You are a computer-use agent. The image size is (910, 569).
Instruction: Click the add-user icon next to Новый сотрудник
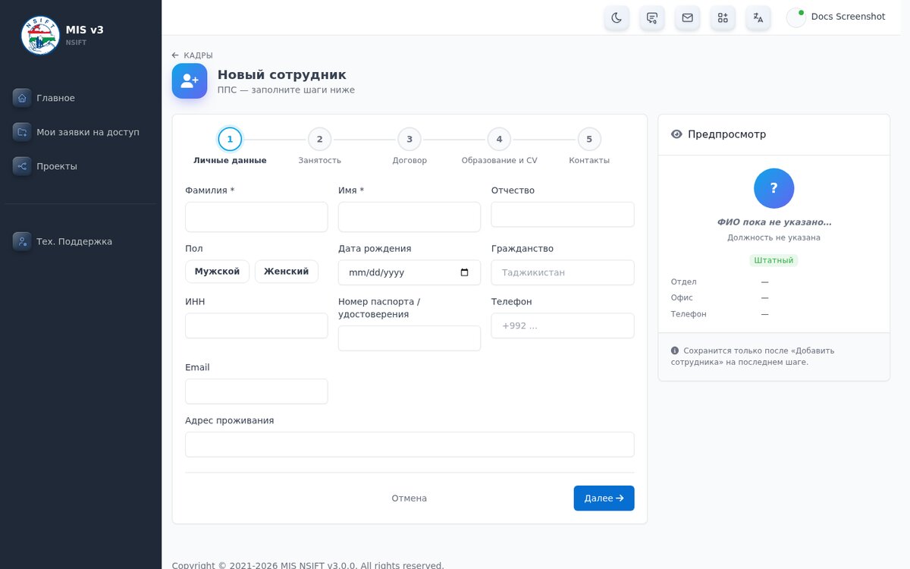190,81
